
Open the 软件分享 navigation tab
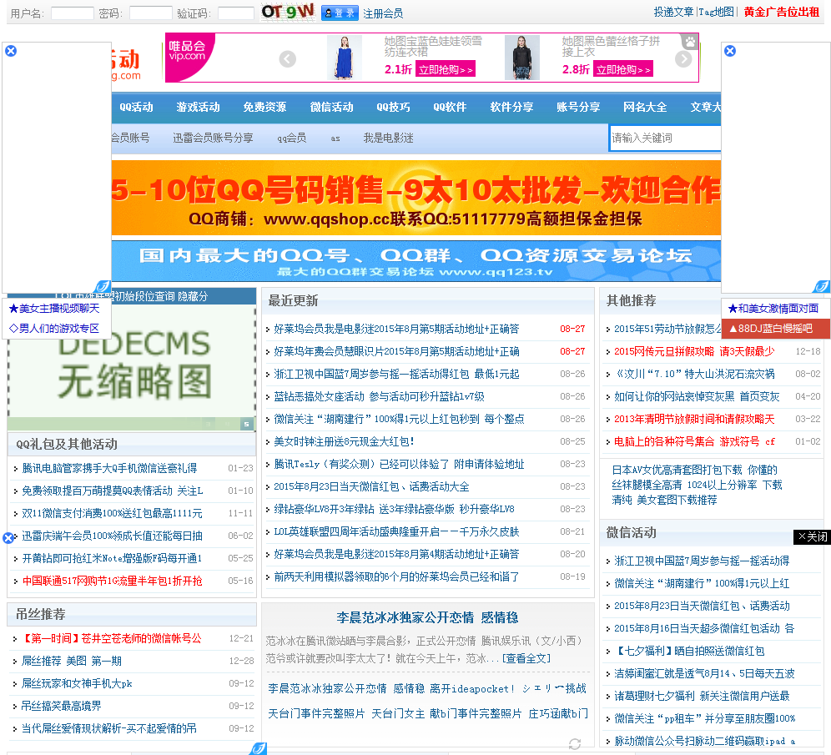pyautogui.click(x=511, y=107)
